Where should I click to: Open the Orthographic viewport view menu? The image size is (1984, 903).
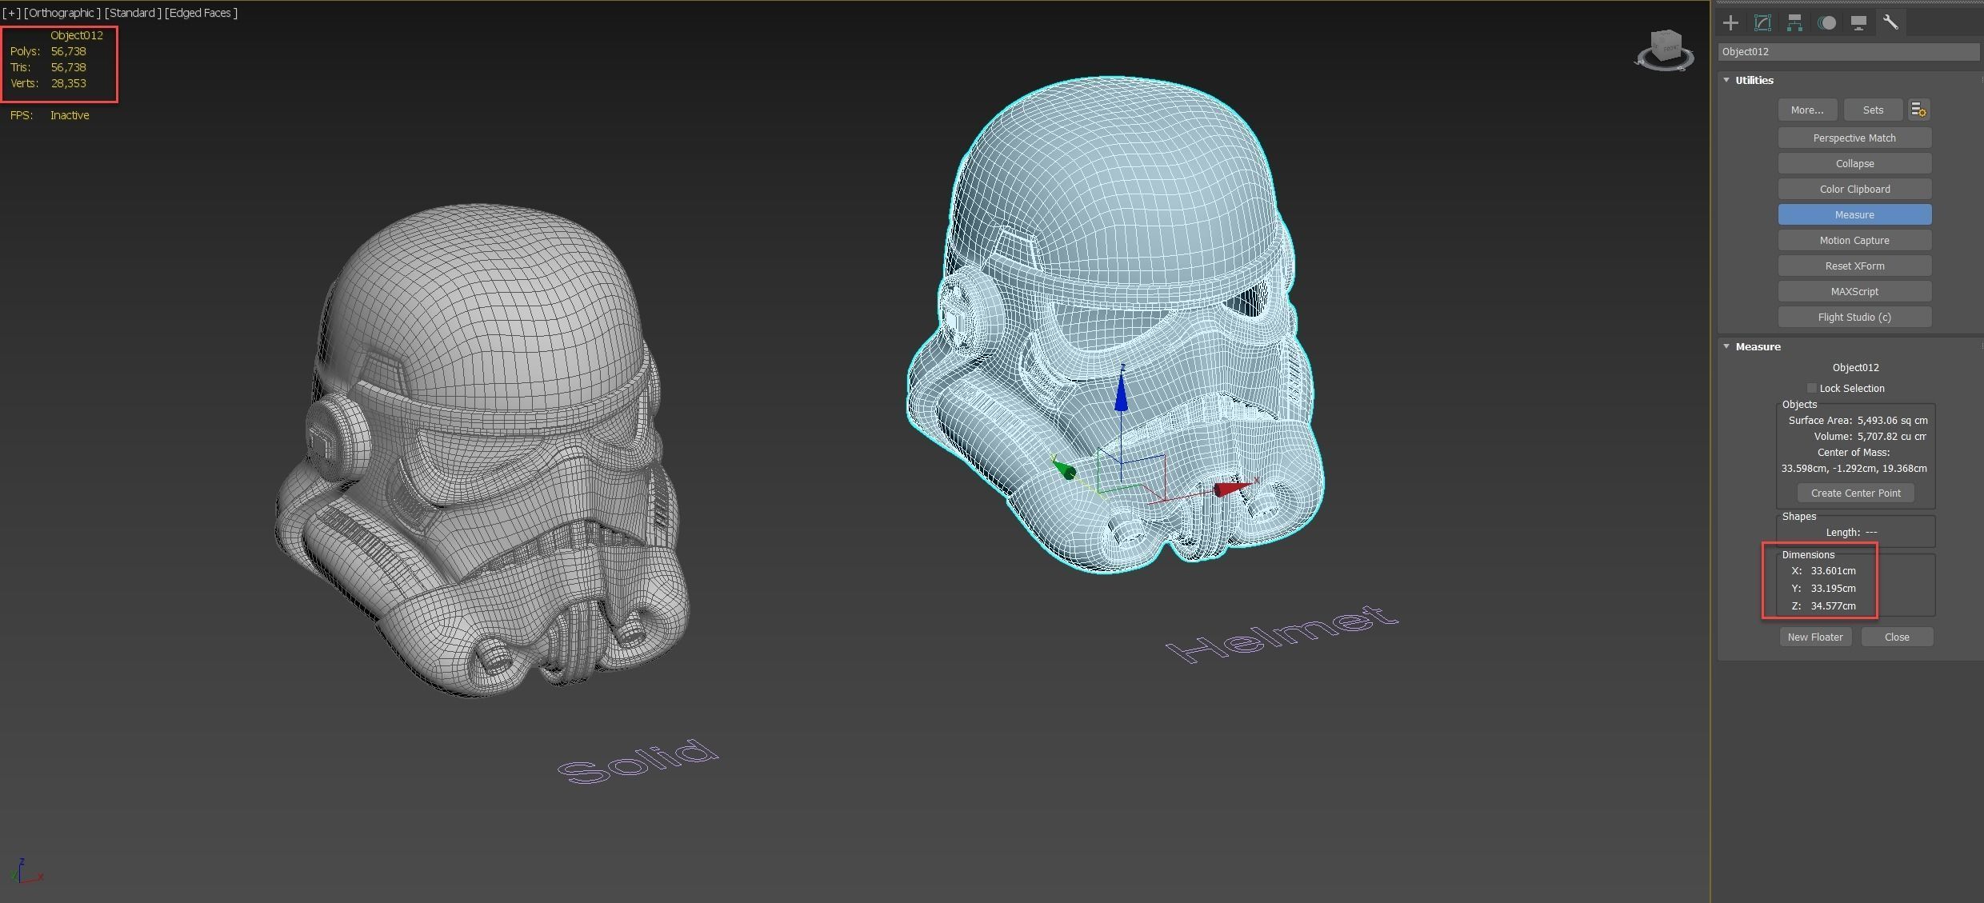point(62,13)
